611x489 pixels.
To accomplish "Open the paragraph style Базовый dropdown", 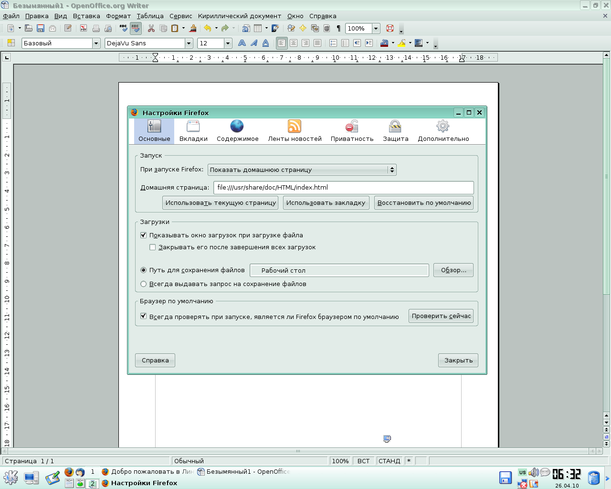I will [96, 43].
